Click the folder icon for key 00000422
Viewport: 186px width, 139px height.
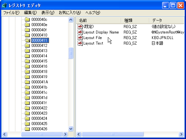pyautogui.click(x=27, y=108)
